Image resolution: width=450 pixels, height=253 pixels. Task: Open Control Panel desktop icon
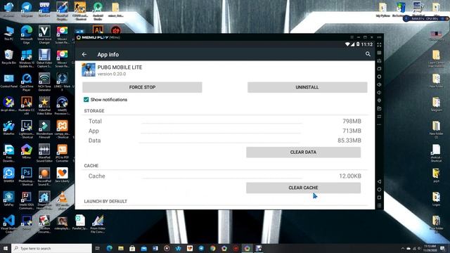(x=9, y=81)
